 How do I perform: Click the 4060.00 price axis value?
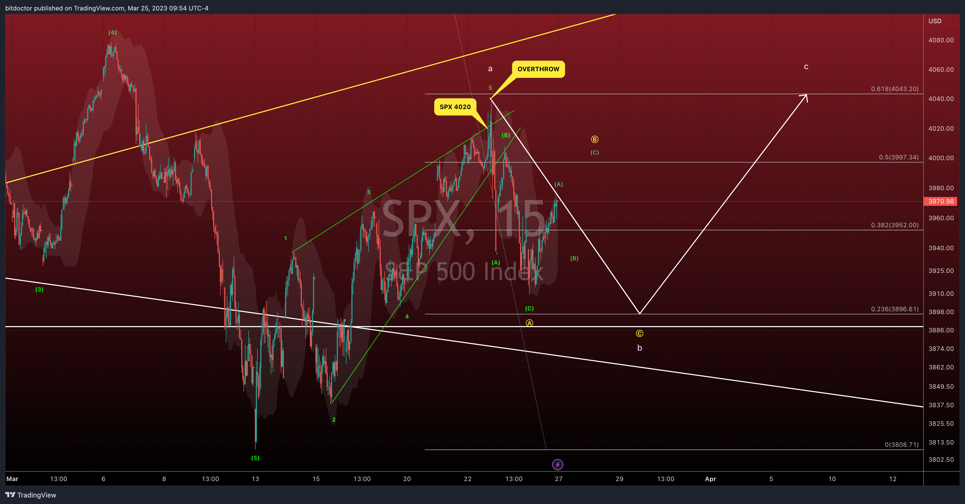coord(941,70)
